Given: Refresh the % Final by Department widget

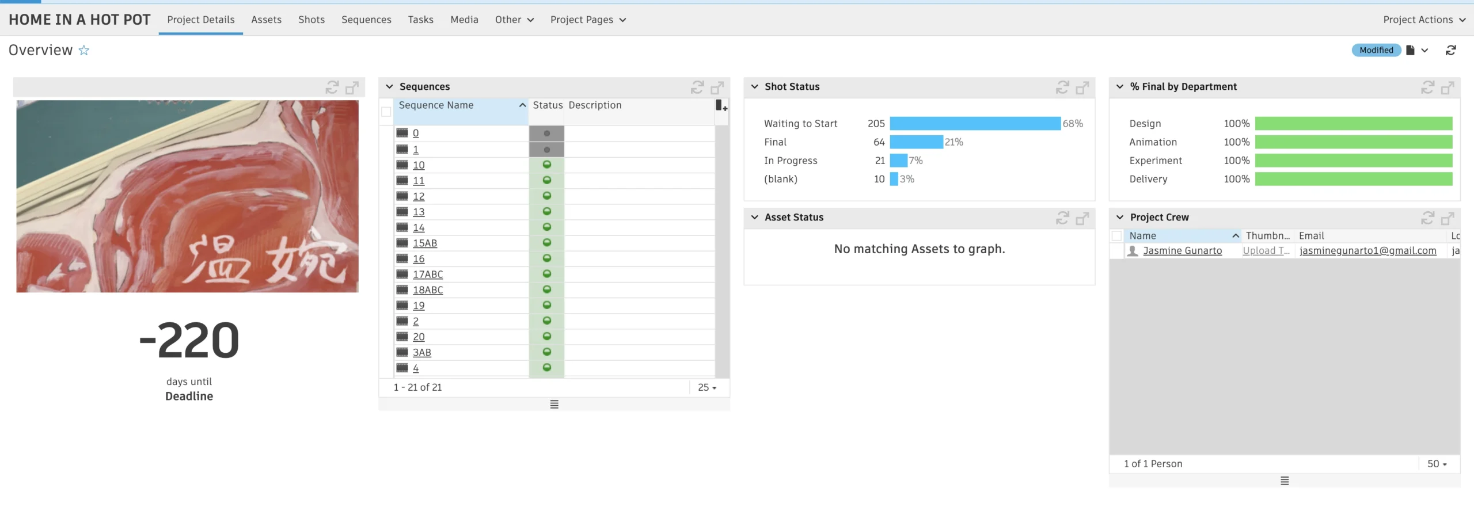Looking at the screenshot, I should pyautogui.click(x=1427, y=87).
